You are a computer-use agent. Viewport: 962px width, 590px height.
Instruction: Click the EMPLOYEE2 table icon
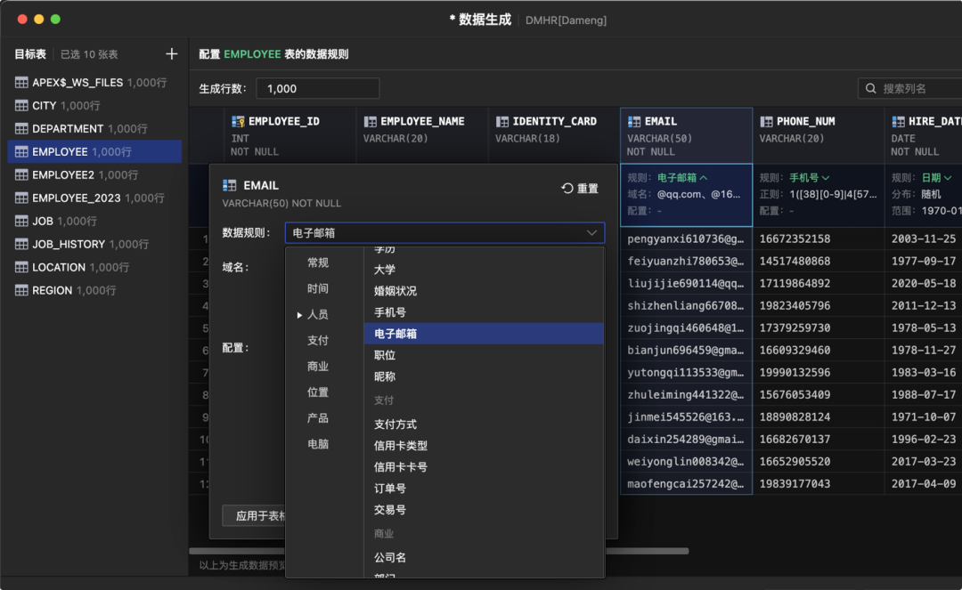[x=21, y=174]
